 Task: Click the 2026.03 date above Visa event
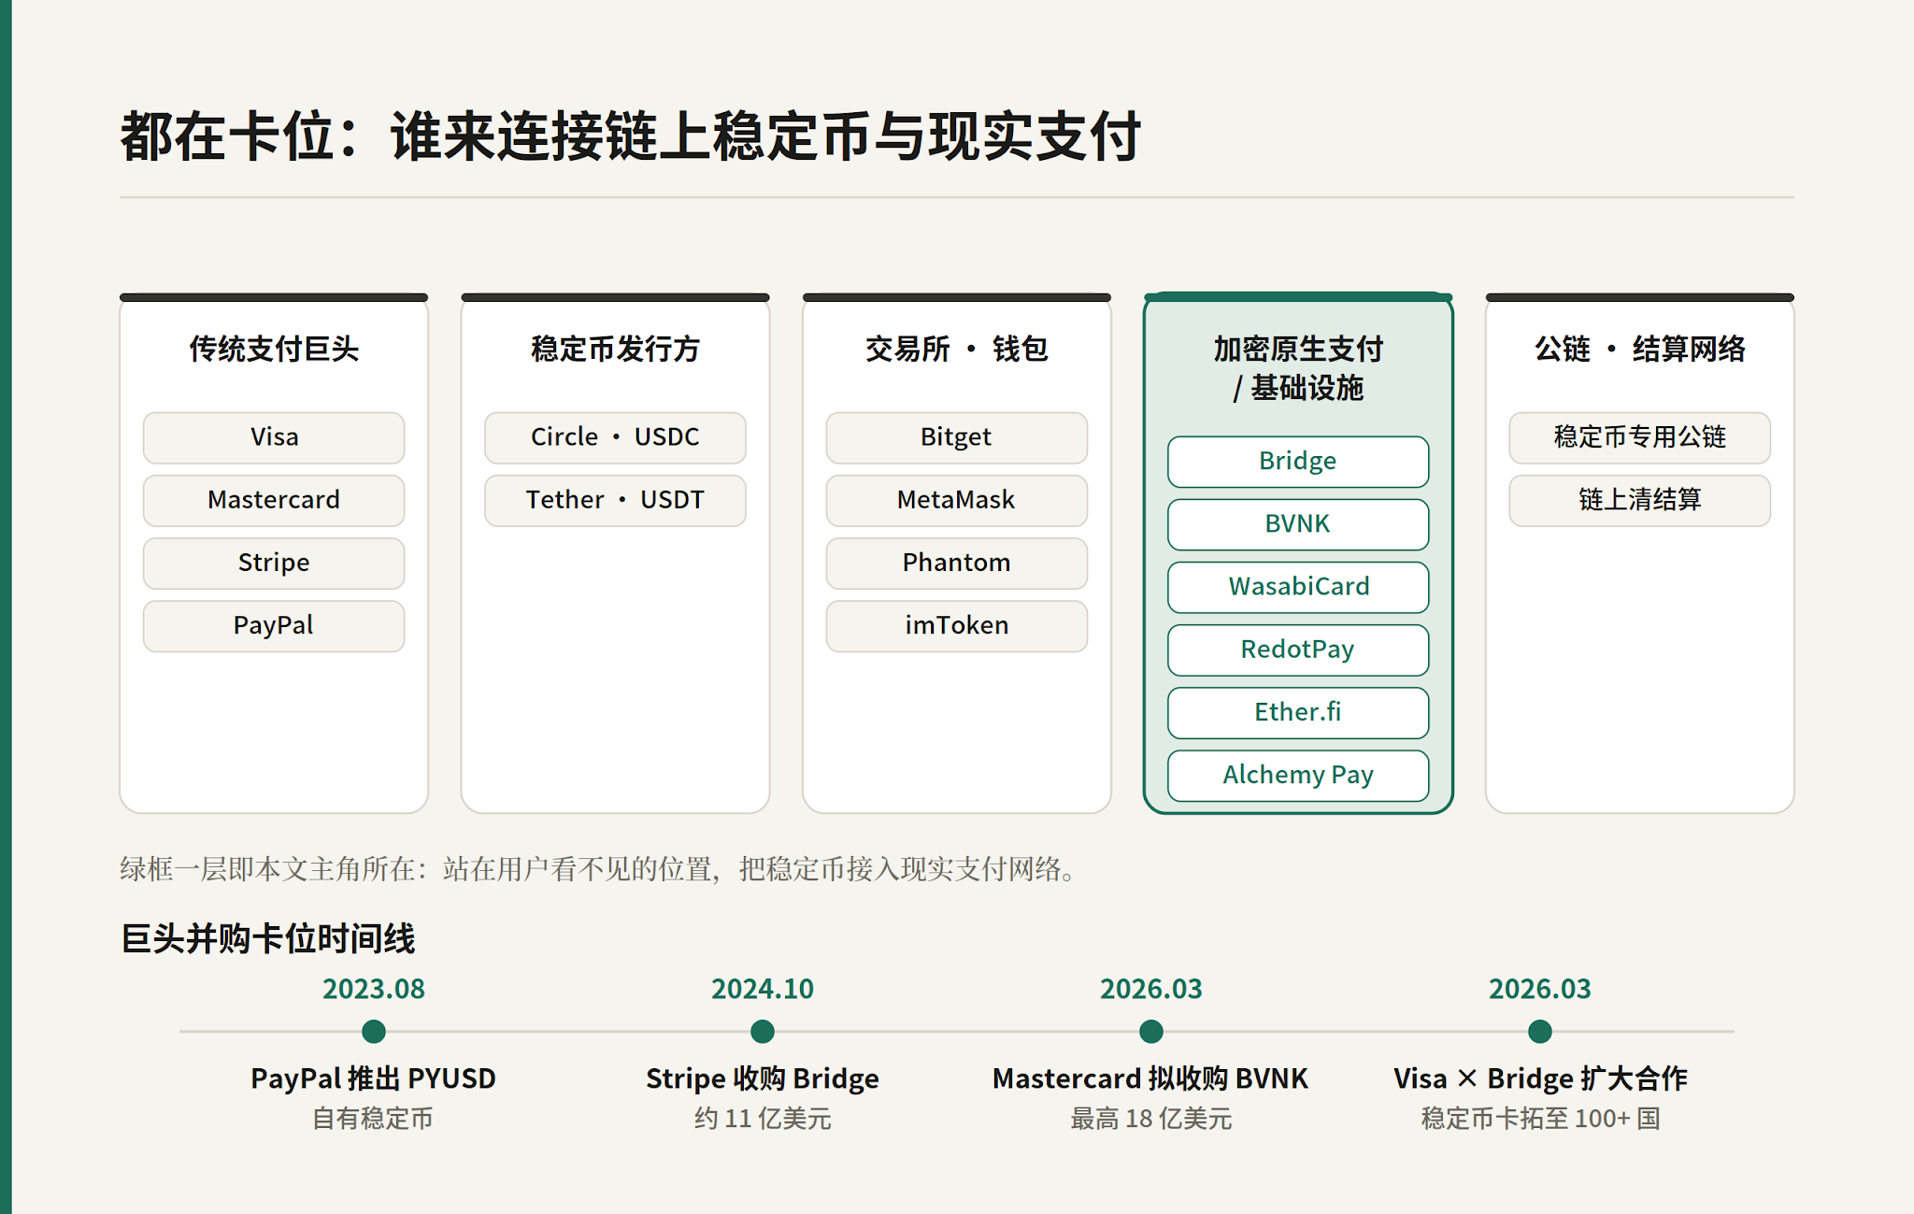tap(1540, 989)
